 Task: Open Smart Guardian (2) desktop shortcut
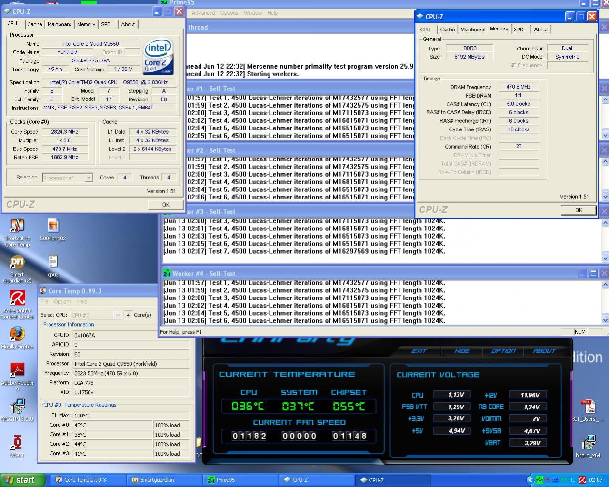[17, 269]
